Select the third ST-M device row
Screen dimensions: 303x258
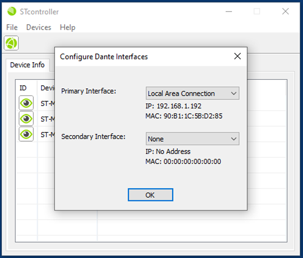click(47, 134)
